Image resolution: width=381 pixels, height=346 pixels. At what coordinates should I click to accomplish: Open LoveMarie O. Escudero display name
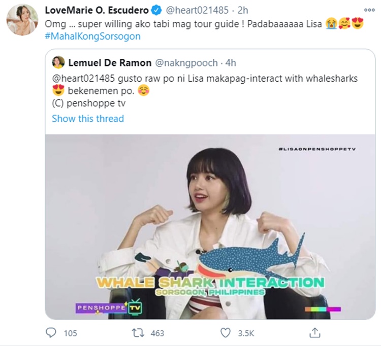(x=96, y=11)
